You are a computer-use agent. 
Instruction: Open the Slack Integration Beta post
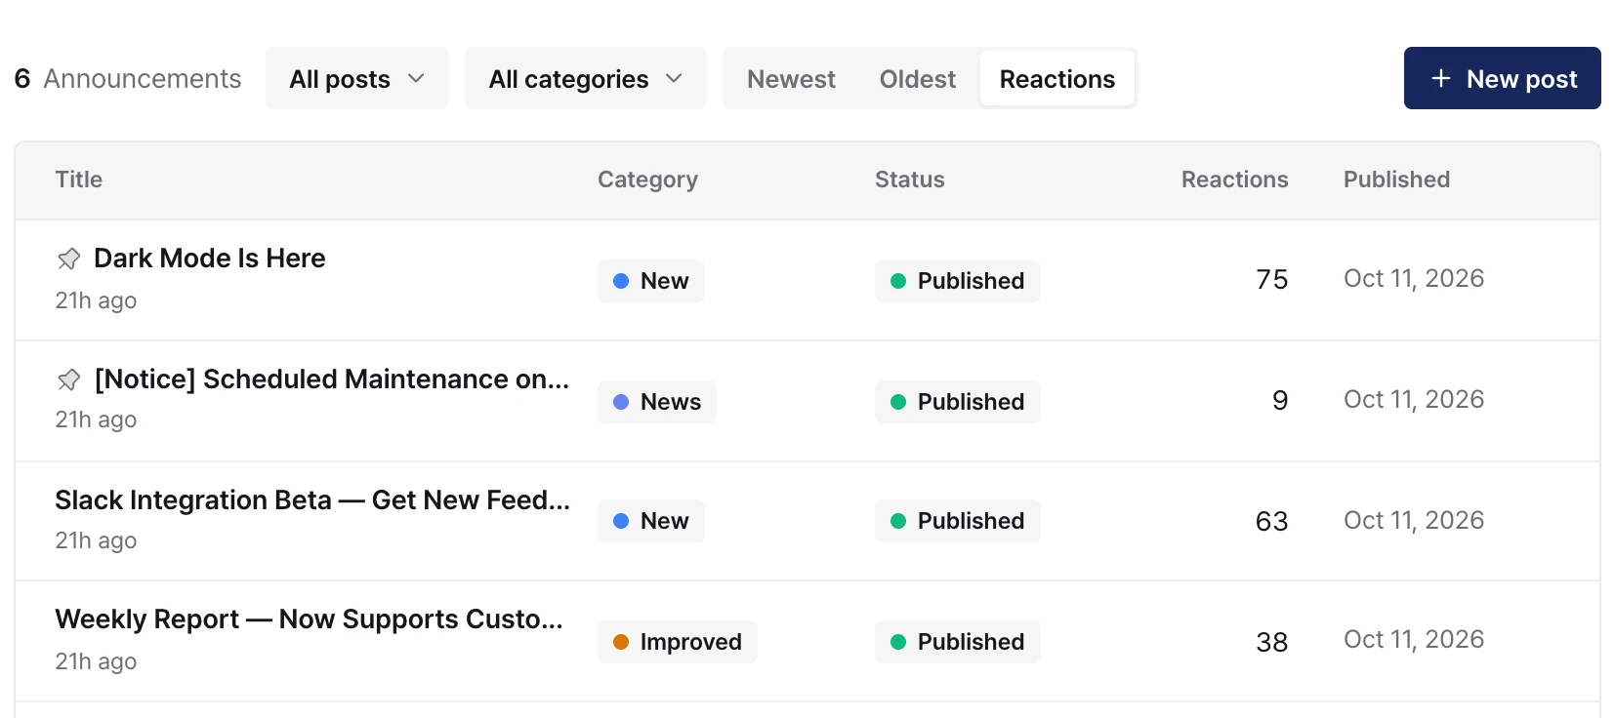(x=312, y=499)
